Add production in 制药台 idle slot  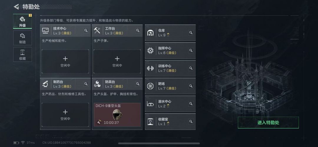(x=65, y=115)
